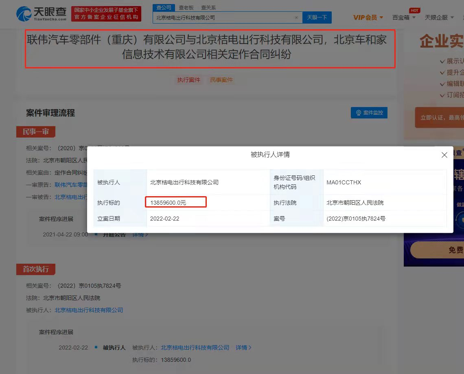The height and width of the screenshot is (374, 464).
Task: Open the 百宝箱 dropdown menu
Action: click(x=404, y=17)
